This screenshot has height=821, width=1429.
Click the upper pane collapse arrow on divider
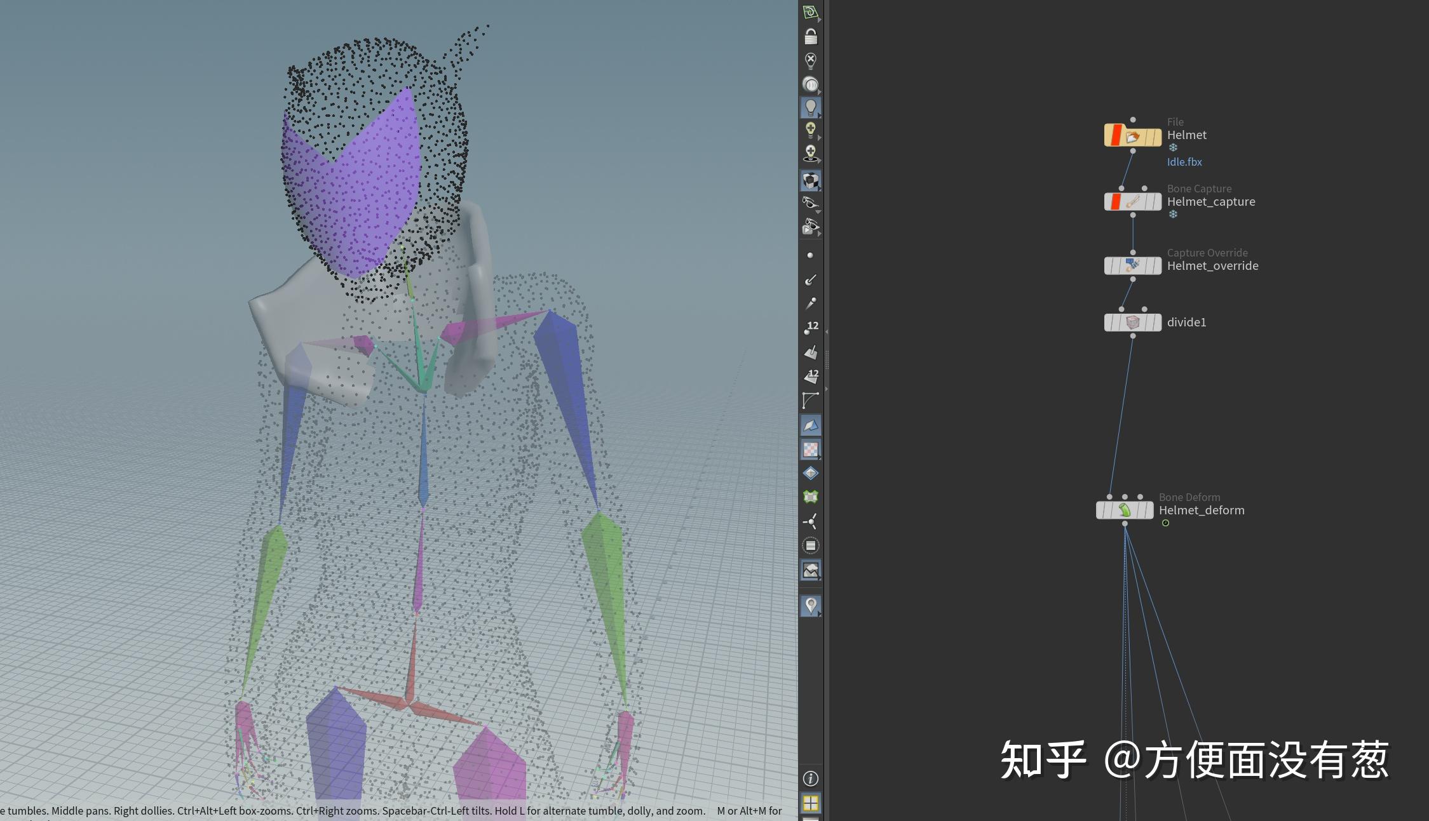click(x=826, y=332)
